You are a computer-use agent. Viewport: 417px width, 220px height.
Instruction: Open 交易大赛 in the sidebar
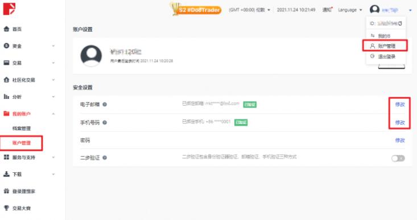(21, 208)
